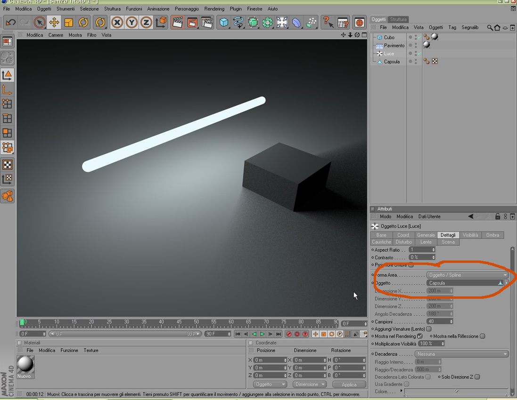Open the Rendering menu
The height and width of the screenshot is (400, 517).
pos(214,9)
